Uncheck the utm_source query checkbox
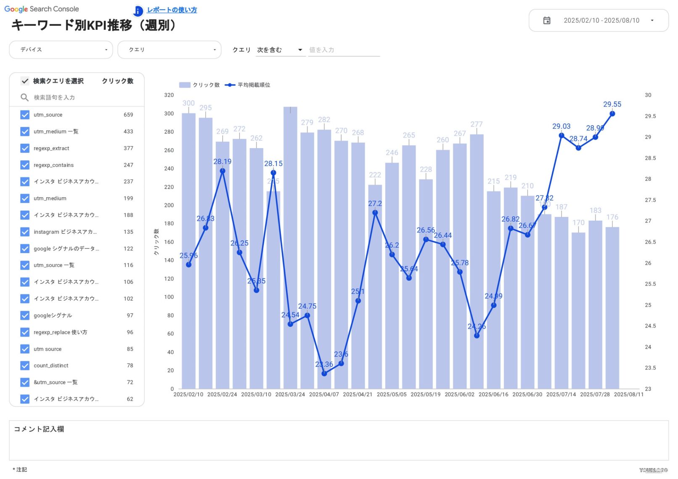The image size is (678, 479). pos(25,115)
